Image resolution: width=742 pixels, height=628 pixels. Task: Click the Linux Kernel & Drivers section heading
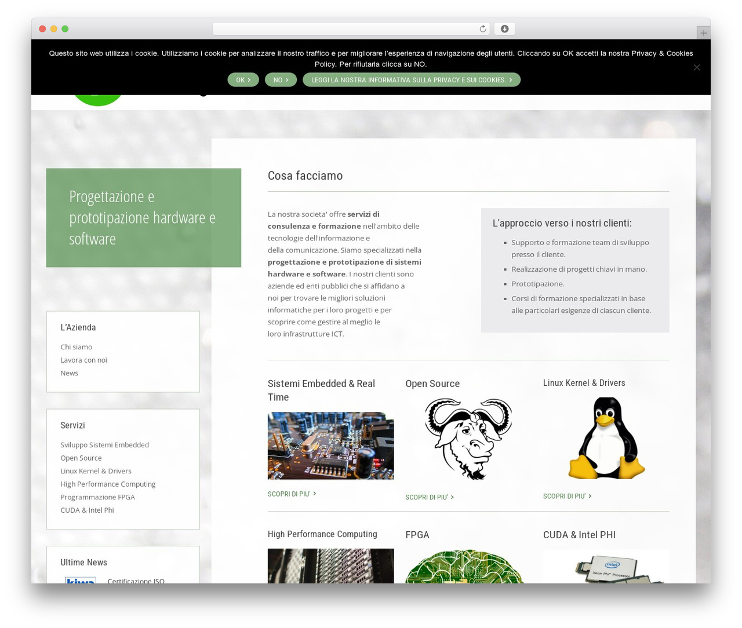[x=584, y=383]
